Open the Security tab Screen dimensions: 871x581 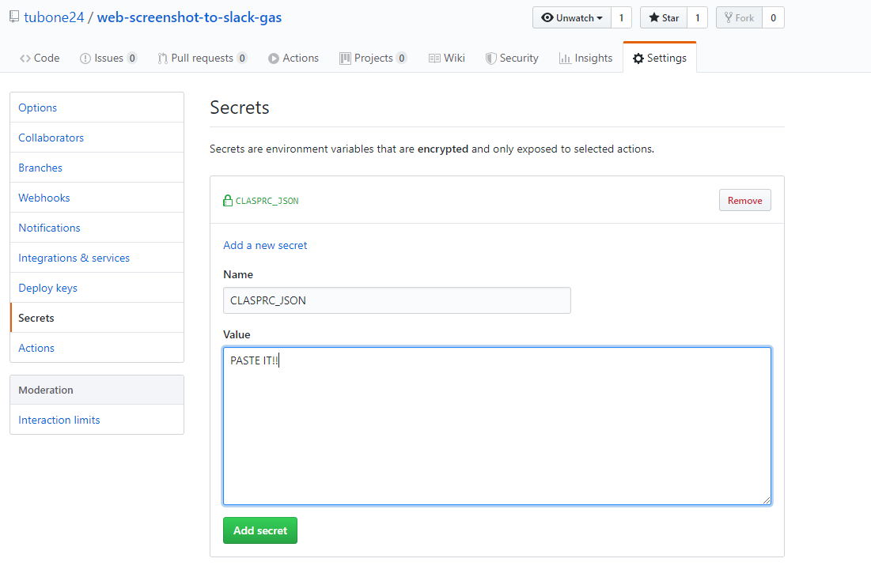[x=512, y=58]
